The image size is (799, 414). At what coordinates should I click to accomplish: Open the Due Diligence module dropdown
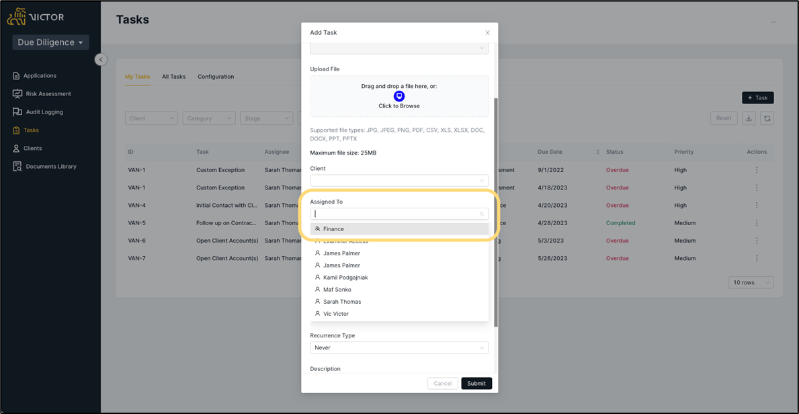point(50,42)
